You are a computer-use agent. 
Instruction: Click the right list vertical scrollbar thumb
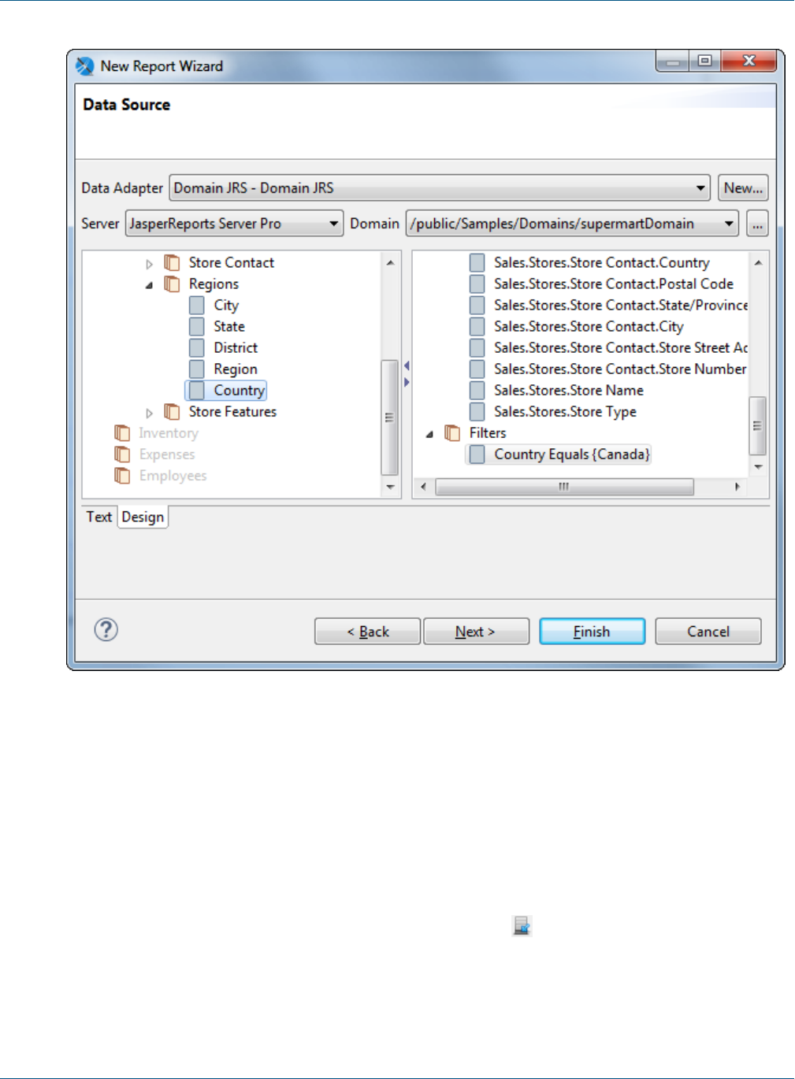757,425
